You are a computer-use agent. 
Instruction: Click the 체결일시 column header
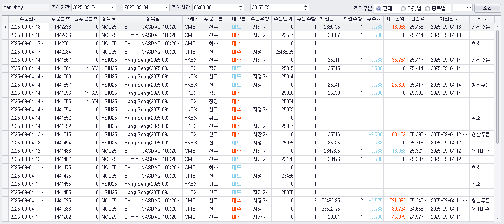[x=449, y=19]
